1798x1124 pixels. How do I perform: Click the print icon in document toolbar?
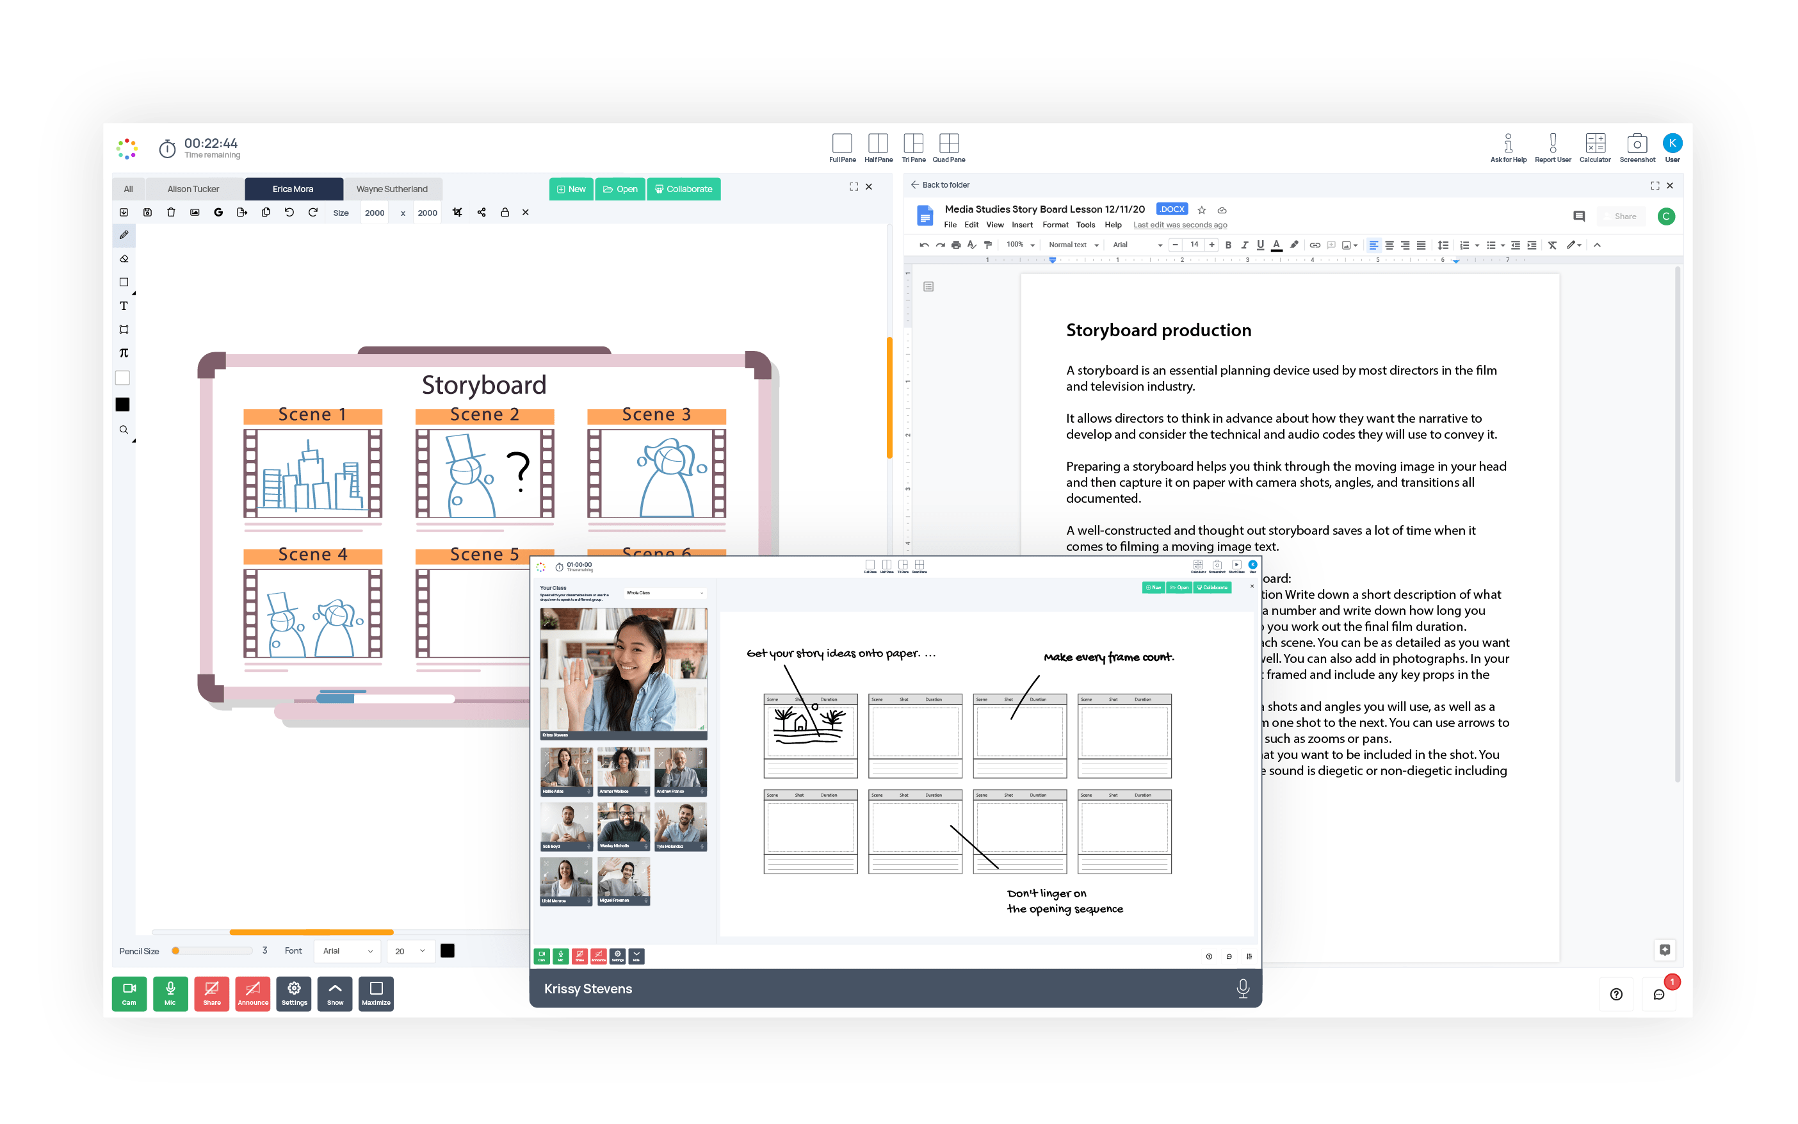click(x=956, y=245)
